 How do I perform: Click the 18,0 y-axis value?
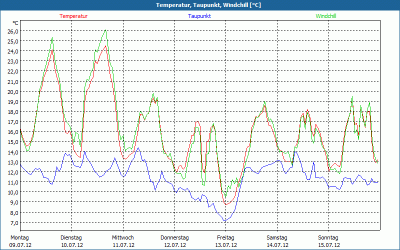[x=13, y=111]
